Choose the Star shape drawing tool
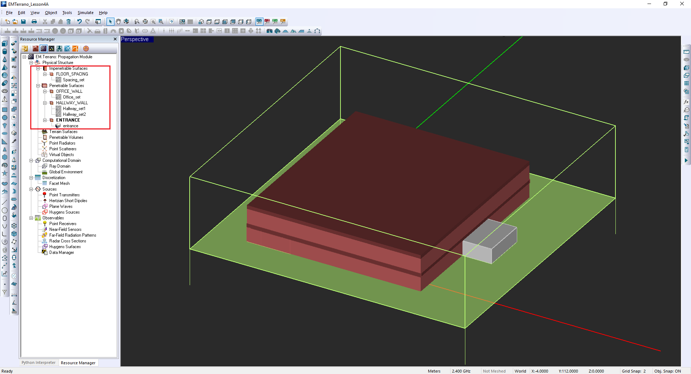 point(5,173)
